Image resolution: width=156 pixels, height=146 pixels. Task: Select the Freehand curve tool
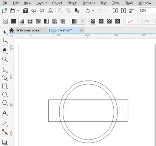pos(5,70)
